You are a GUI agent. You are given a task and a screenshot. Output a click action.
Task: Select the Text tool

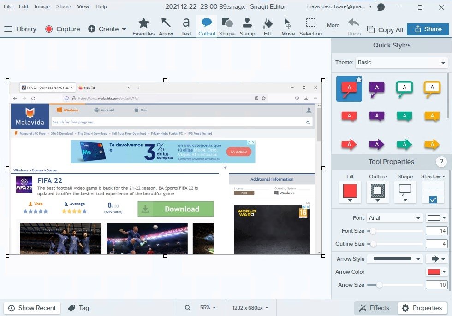click(186, 27)
